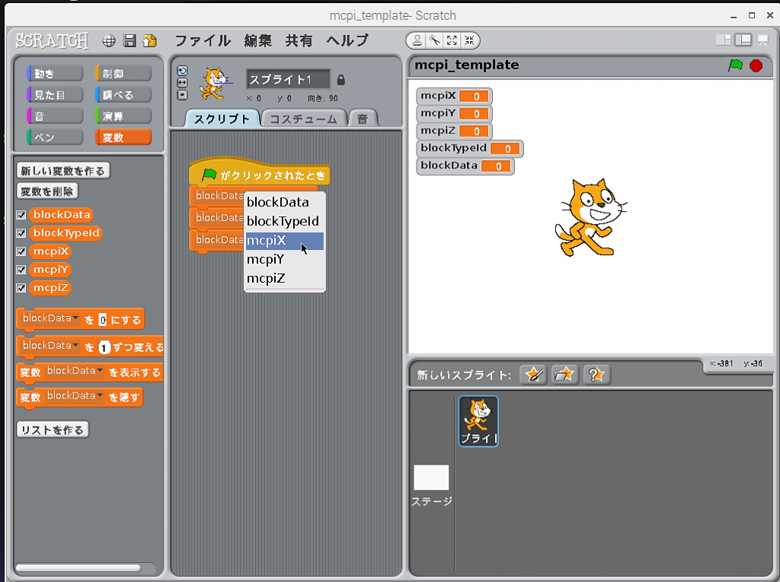The image size is (780, 582).
Task: Select the 音 block category
Action: [55, 117]
